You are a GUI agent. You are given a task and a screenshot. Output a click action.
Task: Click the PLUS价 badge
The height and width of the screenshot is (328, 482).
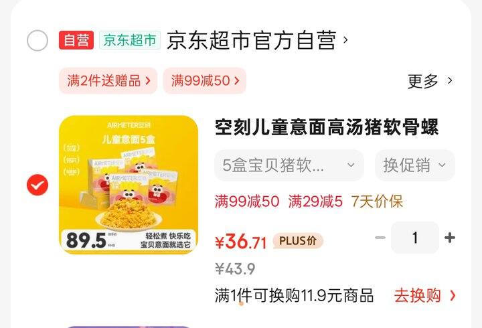[x=298, y=241]
